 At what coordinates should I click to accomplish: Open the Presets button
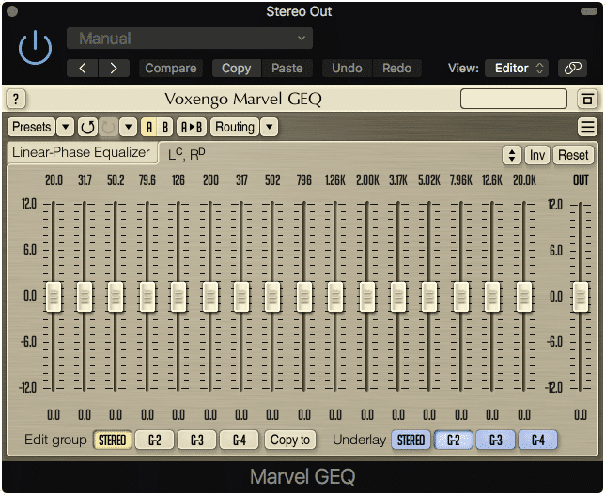coord(32,127)
